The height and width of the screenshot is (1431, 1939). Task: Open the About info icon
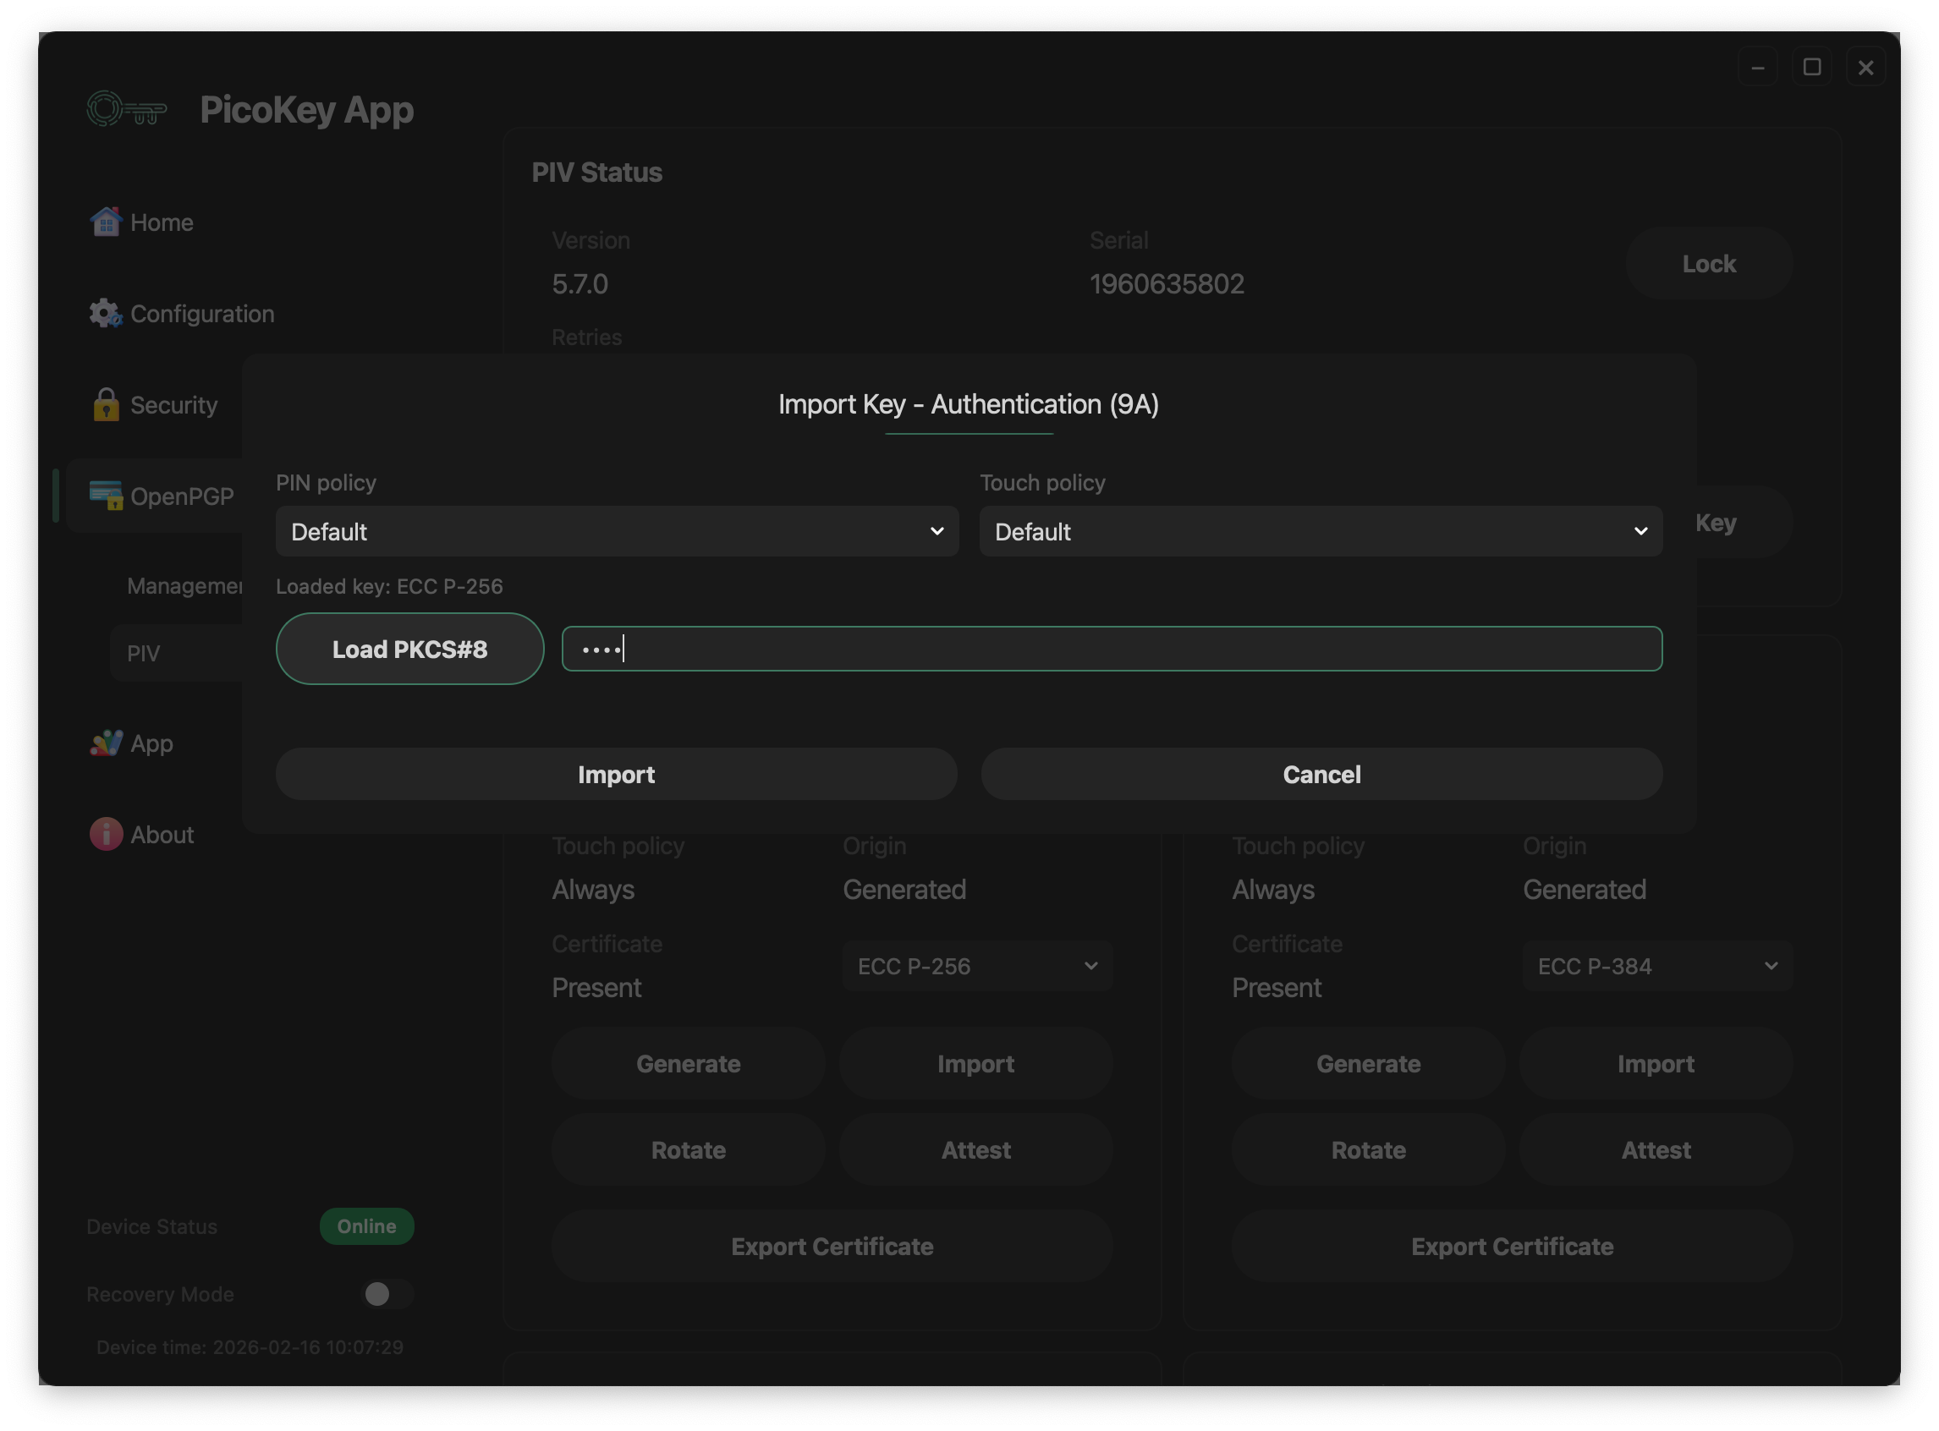(106, 833)
